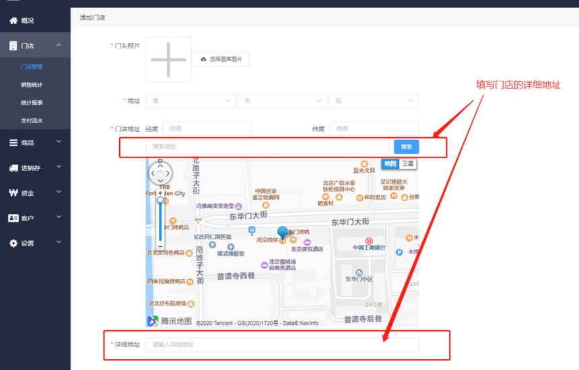The image size is (579, 370).
Task: Click the map zoom-out minus button
Action: point(160,246)
